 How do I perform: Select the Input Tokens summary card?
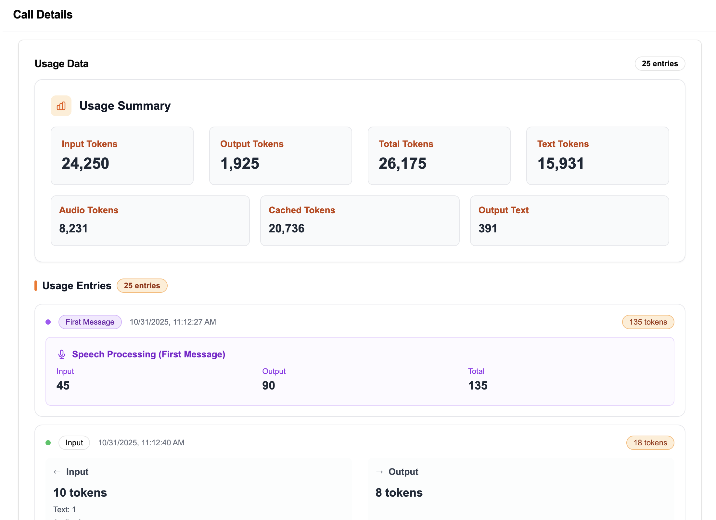click(x=122, y=156)
